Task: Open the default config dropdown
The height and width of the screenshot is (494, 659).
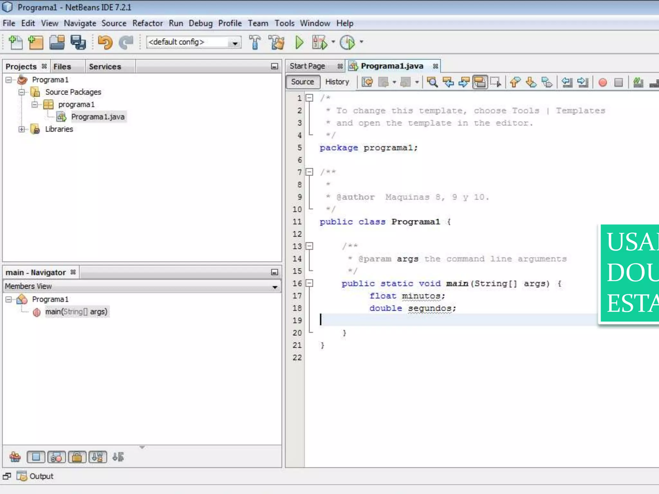Action: [x=235, y=42]
